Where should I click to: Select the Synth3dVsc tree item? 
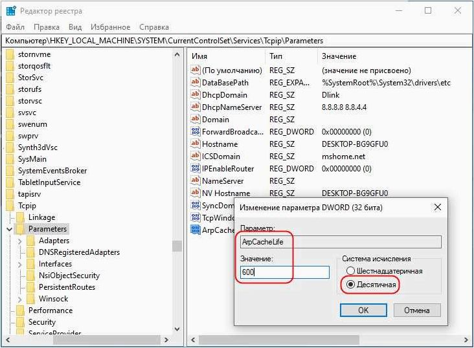tap(38, 147)
